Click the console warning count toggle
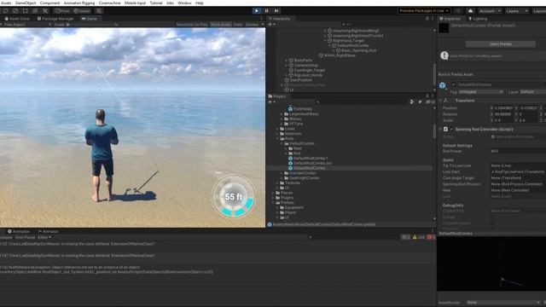The height and width of the screenshot is (307, 546). 419,237
